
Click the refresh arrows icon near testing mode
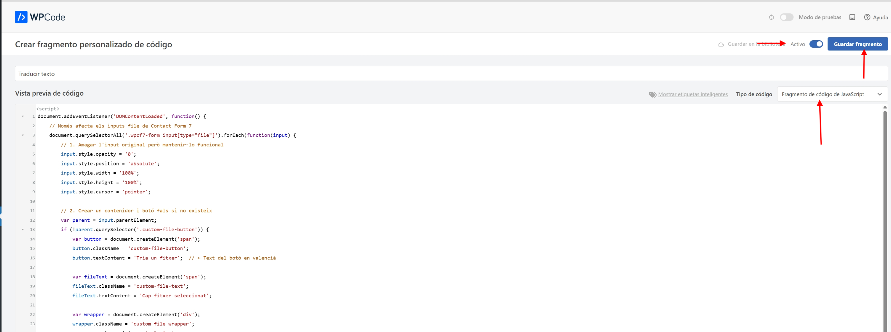(771, 17)
